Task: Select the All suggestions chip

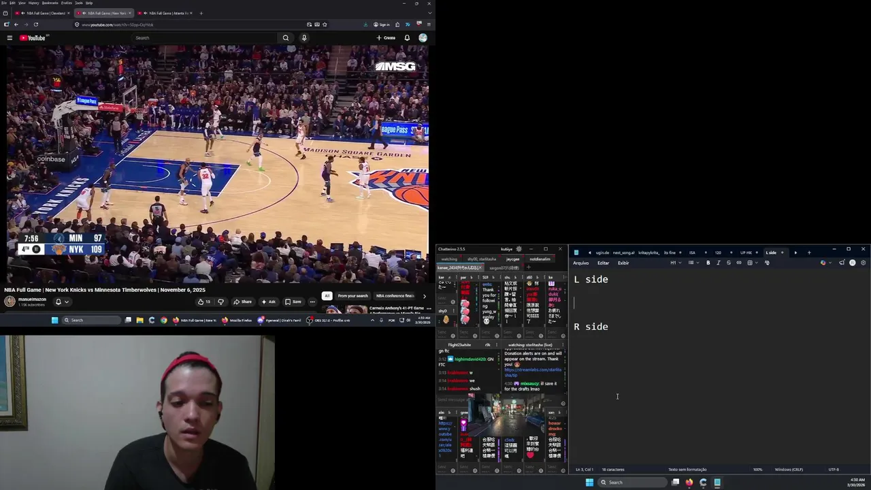Action: 327,295
